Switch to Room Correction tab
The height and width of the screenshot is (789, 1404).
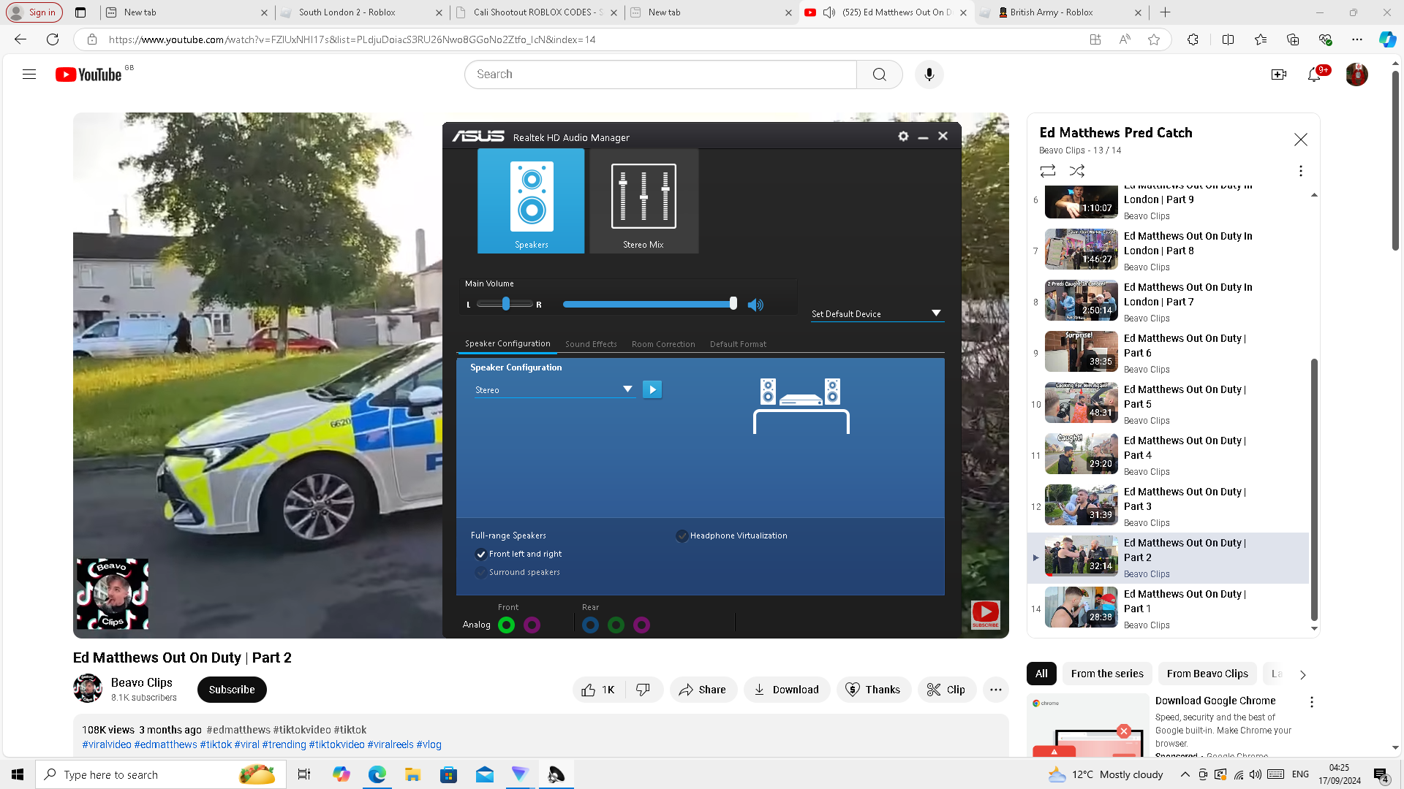coord(663,344)
